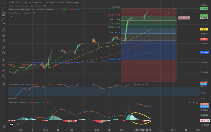Select the crosshair cursor tool

4,3
